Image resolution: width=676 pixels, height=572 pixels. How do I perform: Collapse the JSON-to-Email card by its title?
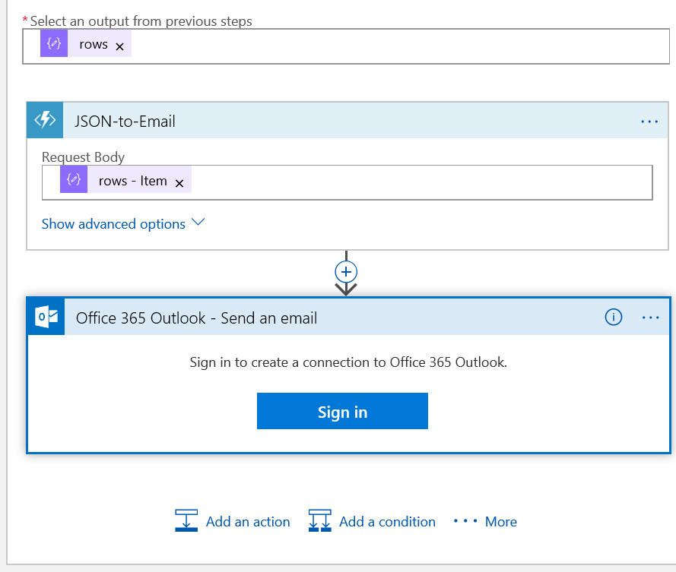coord(125,122)
